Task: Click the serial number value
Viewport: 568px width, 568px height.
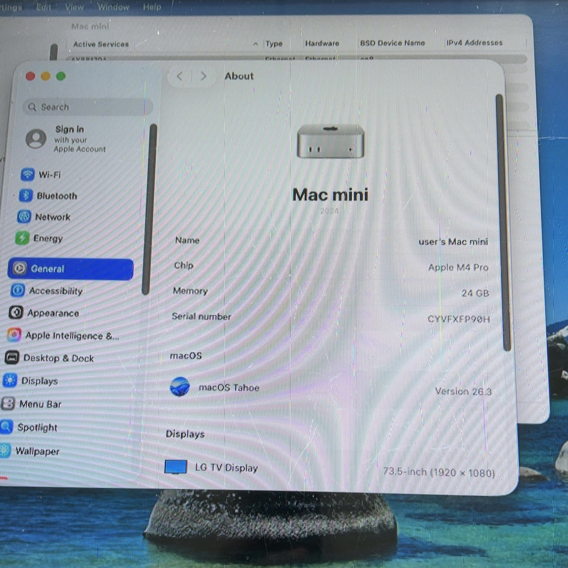Action: 459,319
